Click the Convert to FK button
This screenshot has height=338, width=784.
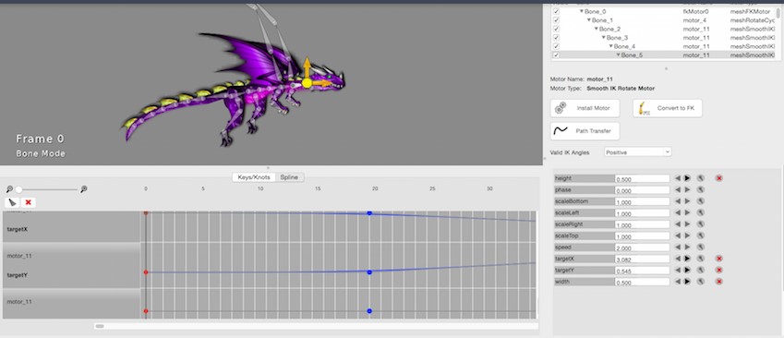(x=668, y=108)
